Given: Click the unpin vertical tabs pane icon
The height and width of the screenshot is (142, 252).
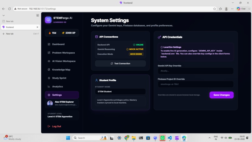Looking at the screenshot, I should click(x=38, y=15).
